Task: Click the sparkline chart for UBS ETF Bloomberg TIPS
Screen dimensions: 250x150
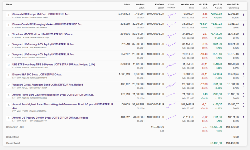Action: (x=171, y=65)
